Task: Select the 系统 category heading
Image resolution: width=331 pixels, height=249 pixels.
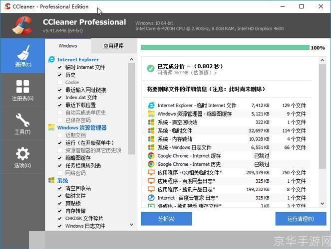Action: pos(63,181)
